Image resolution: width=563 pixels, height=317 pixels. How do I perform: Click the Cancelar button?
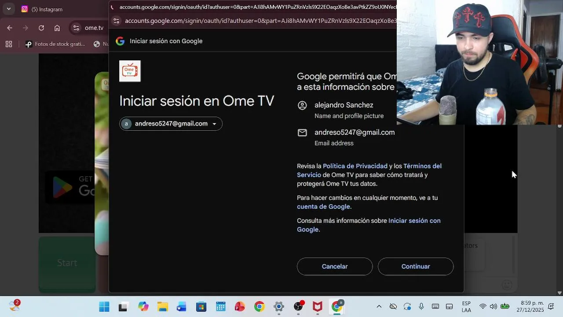(335, 266)
